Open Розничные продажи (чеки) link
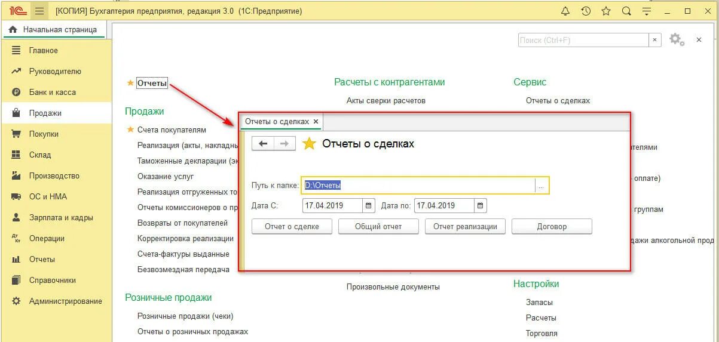The height and width of the screenshot is (342, 719). coord(185,316)
